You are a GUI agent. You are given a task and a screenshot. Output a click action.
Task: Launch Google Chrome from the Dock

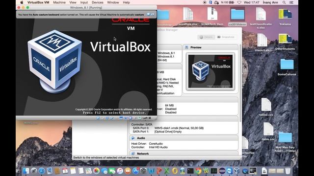[198, 171]
